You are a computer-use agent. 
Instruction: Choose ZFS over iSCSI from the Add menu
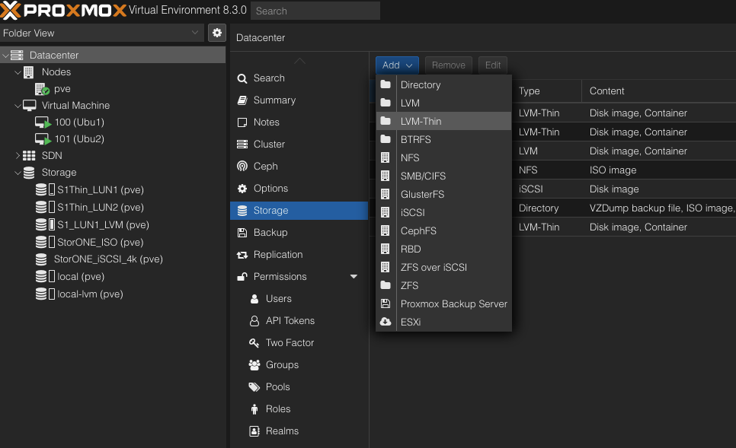pyautogui.click(x=443, y=267)
